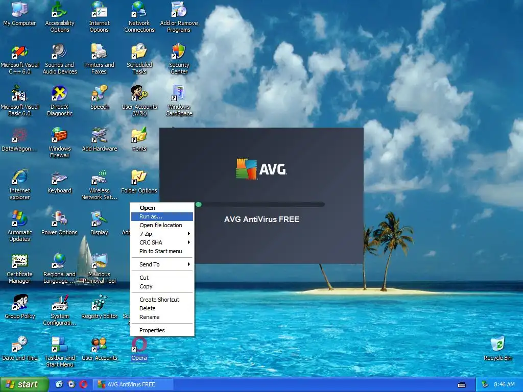
Task: Launch Opera from Quick Launch bar
Action: coord(83,384)
